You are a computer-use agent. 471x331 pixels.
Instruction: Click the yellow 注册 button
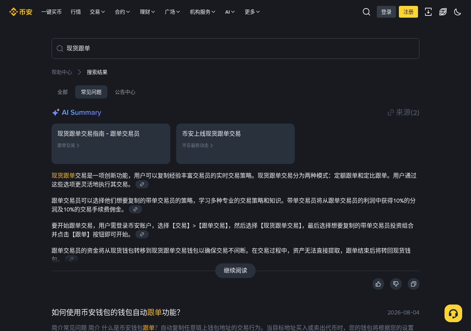click(x=408, y=12)
